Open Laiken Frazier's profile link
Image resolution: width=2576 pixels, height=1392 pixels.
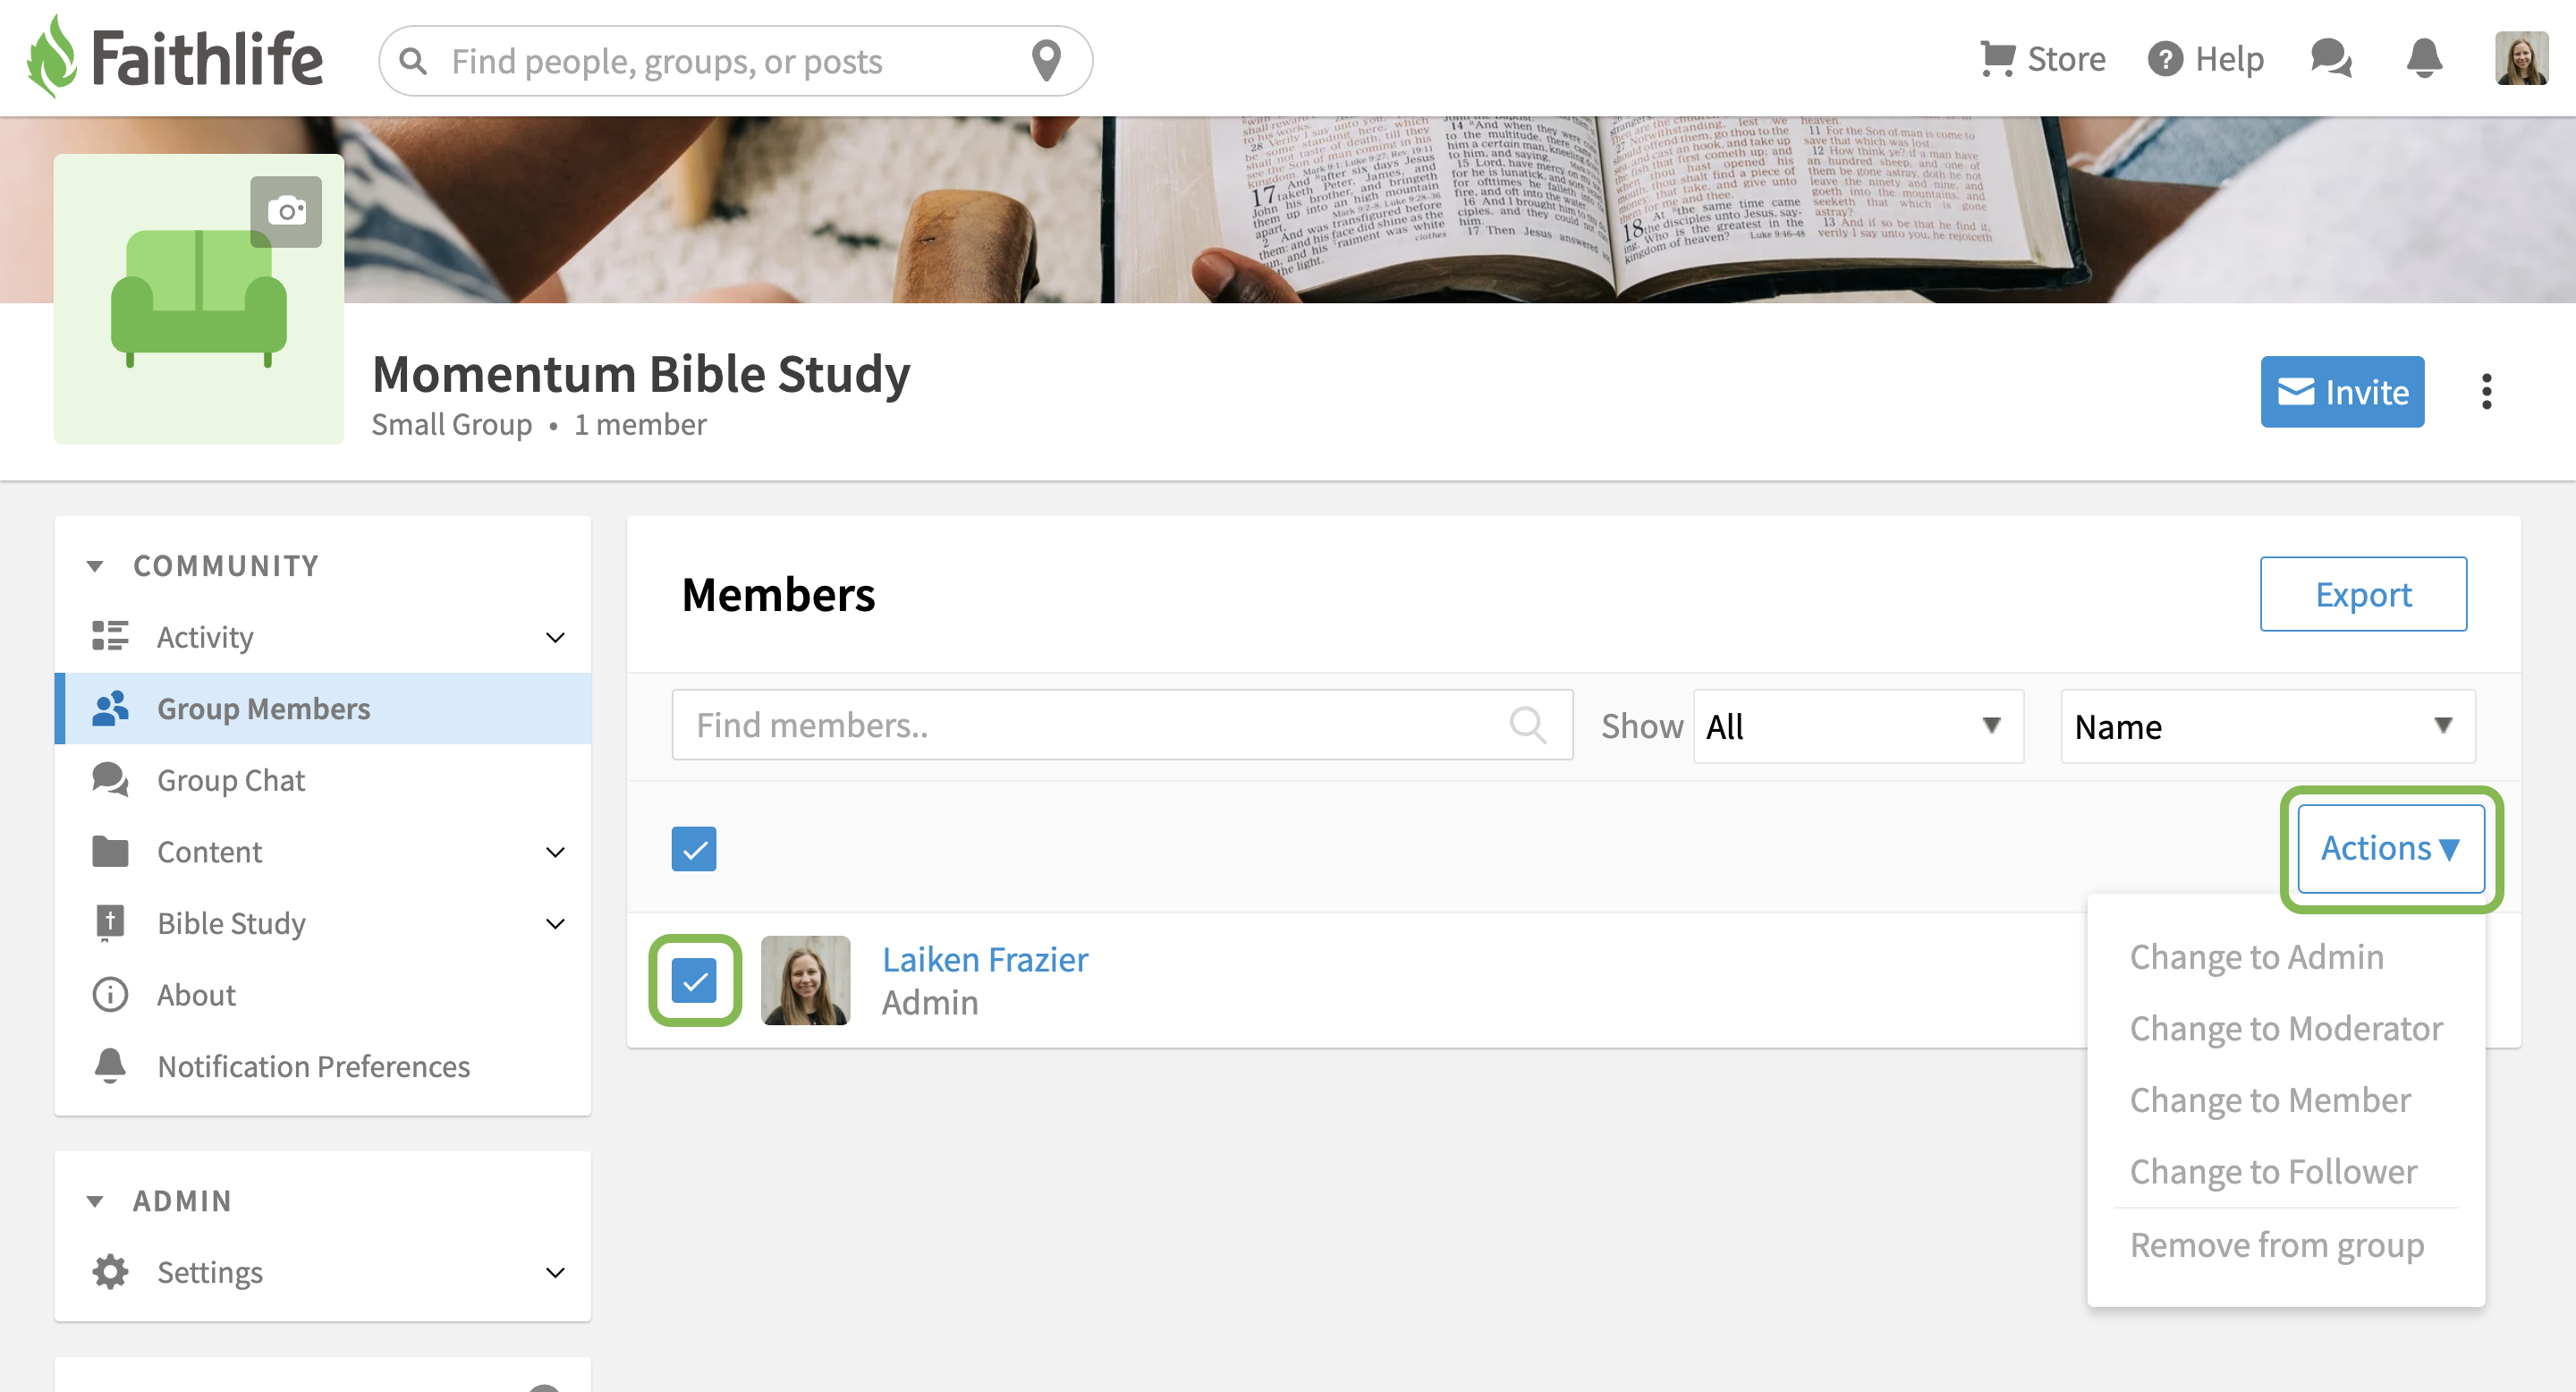(984, 959)
